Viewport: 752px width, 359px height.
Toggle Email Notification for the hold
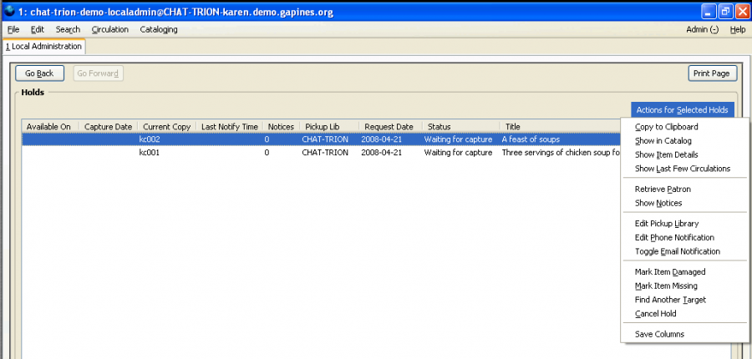(677, 251)
